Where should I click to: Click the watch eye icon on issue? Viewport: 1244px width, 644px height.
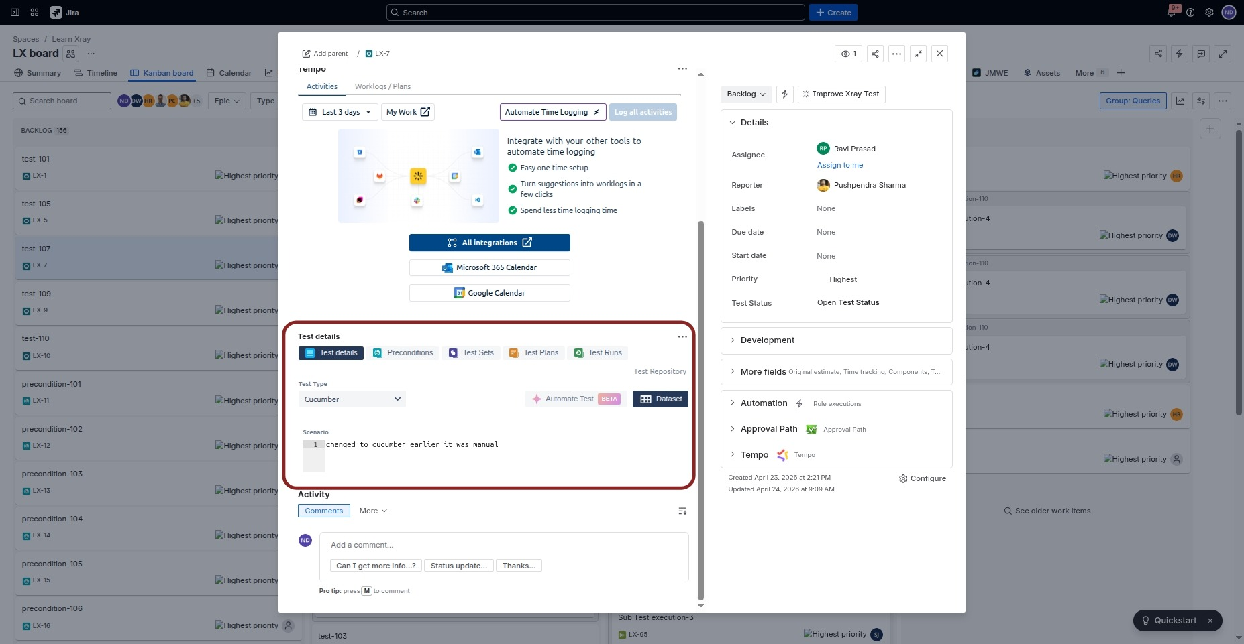849,54
